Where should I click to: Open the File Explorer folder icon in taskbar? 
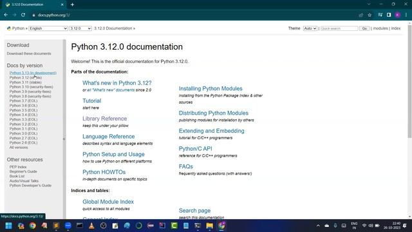(x=209, y=226)
